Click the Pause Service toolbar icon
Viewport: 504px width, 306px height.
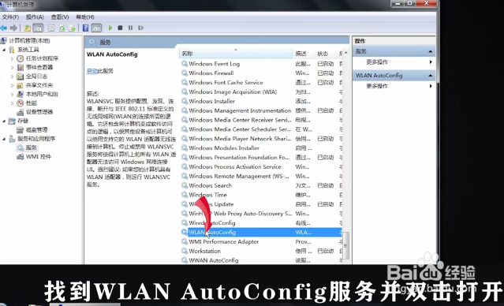point(130,28)
